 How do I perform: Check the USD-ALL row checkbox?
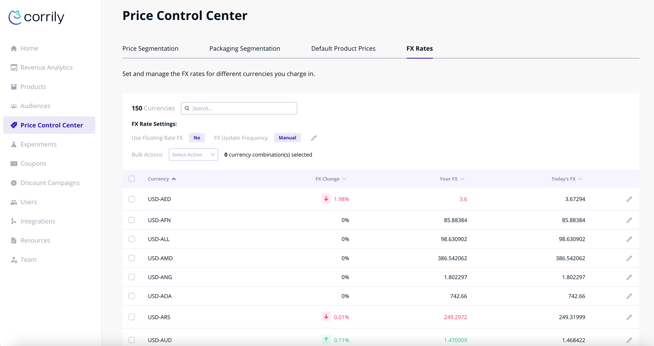[x=132, y=239]
